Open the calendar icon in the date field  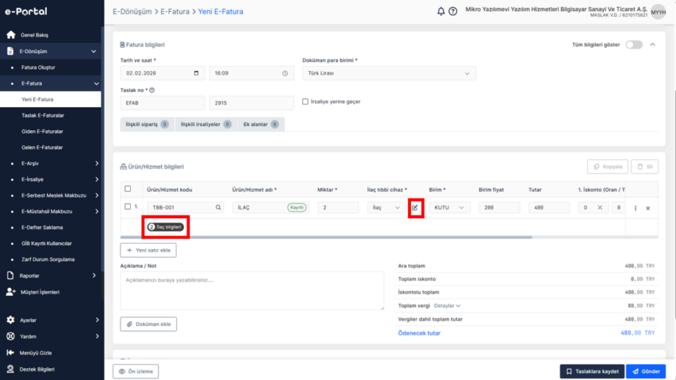coord(196,73)
